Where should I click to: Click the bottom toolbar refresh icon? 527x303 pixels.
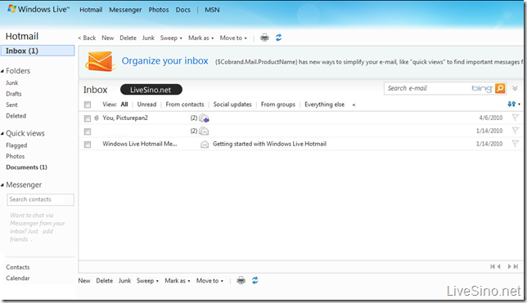click(255, 280)
